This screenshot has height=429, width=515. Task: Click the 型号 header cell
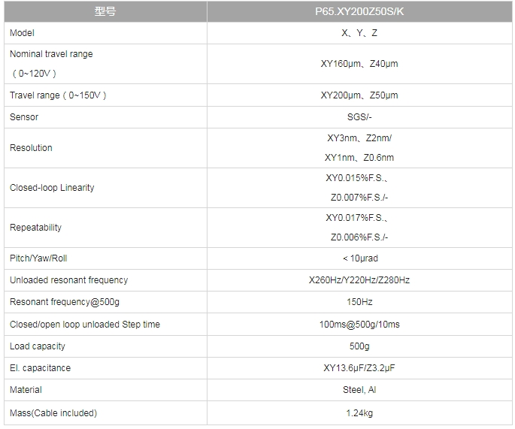(105, 11)
